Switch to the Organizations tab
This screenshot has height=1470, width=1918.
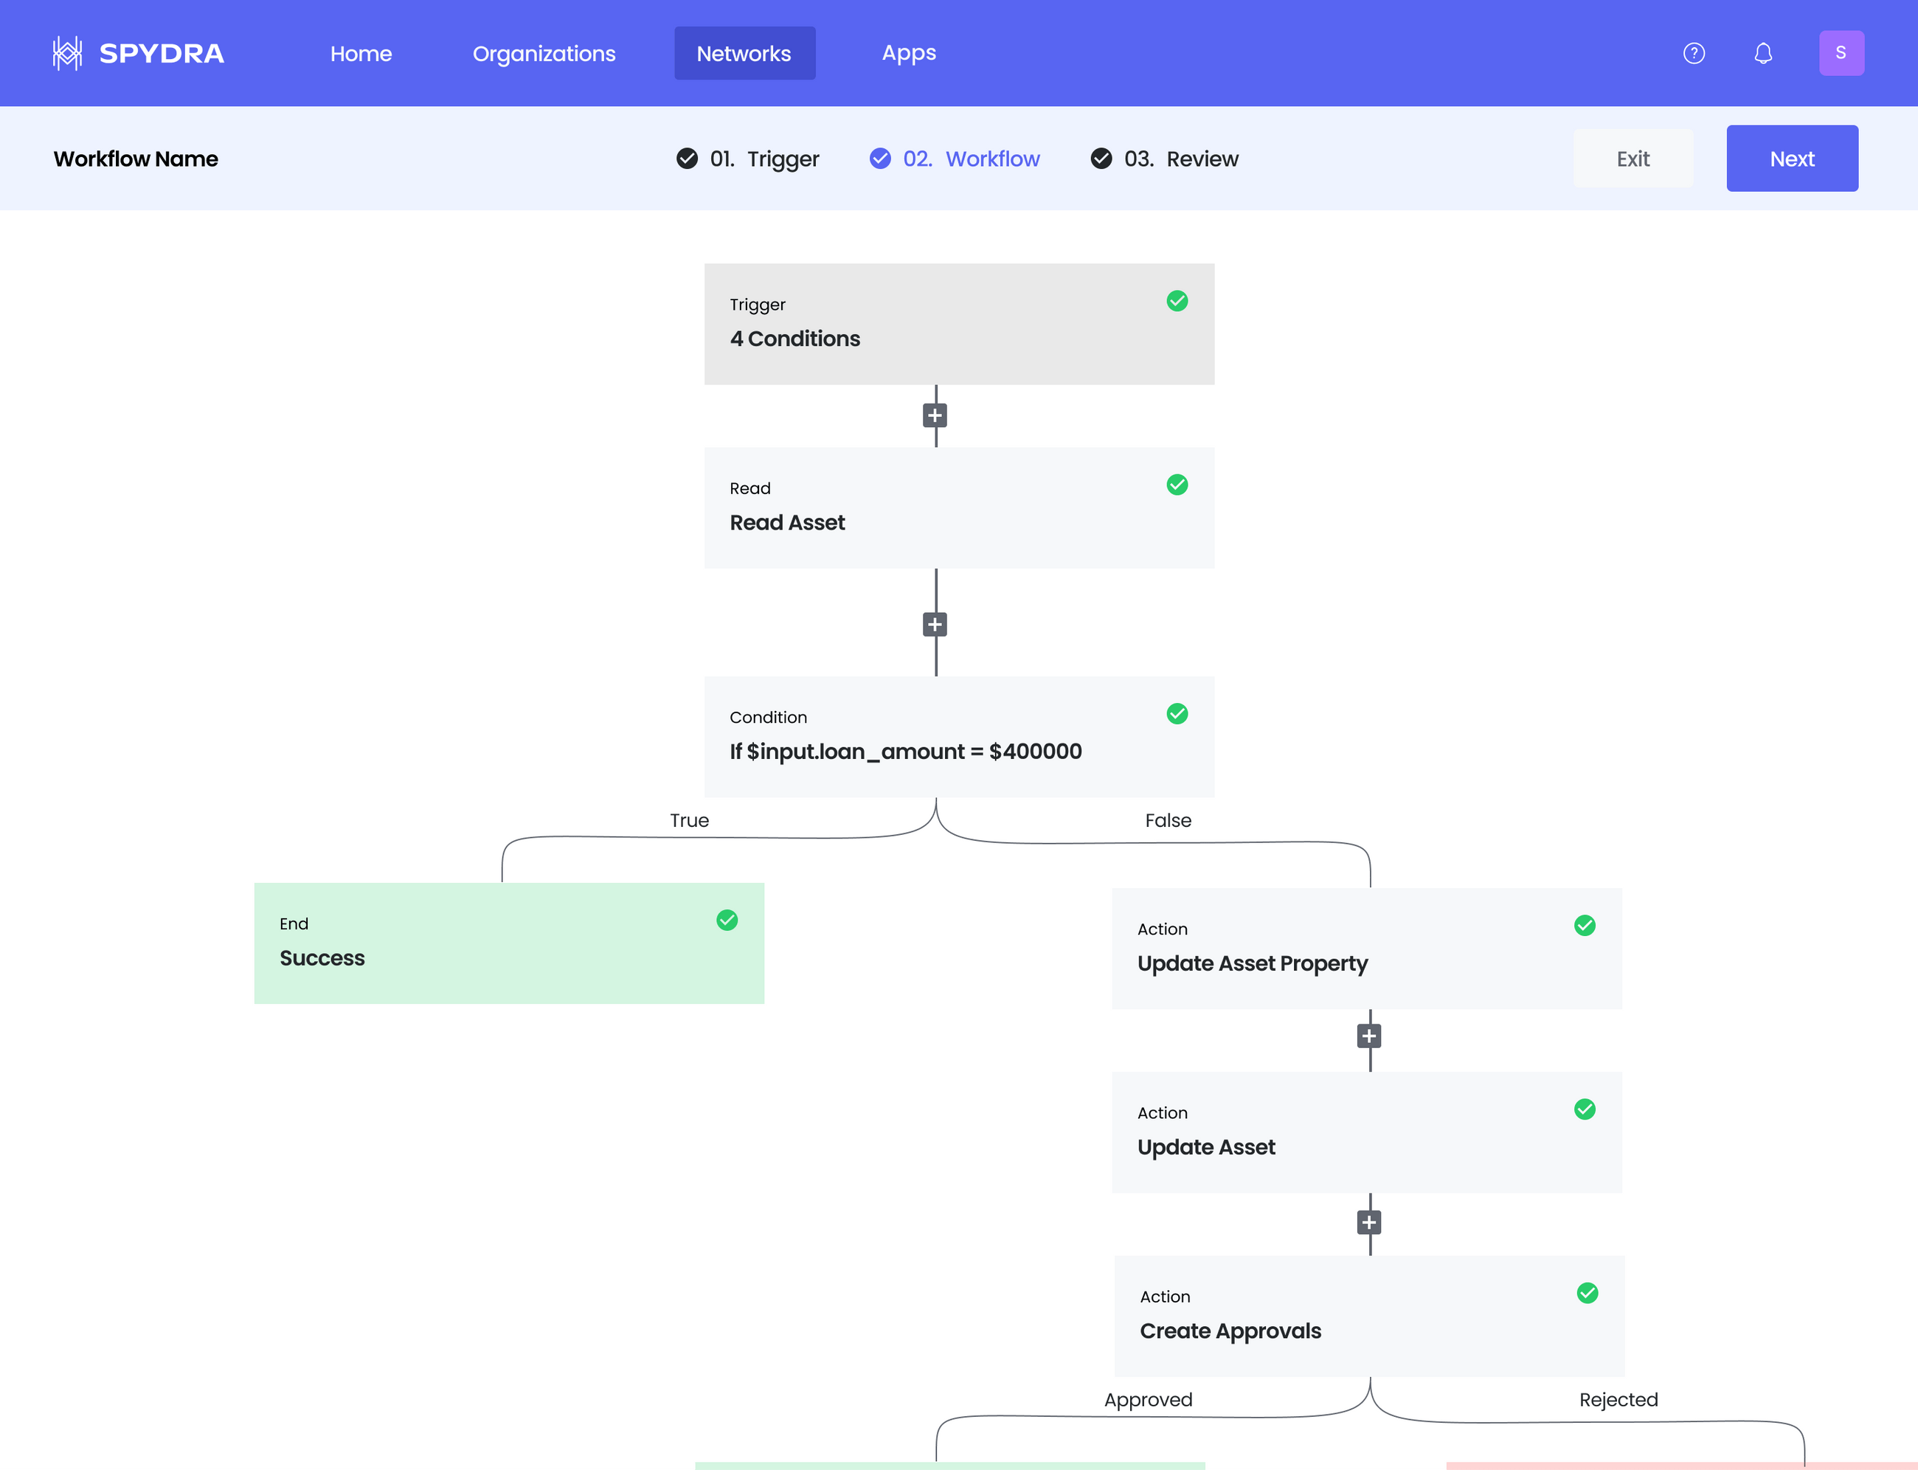[x=544, y=53]
